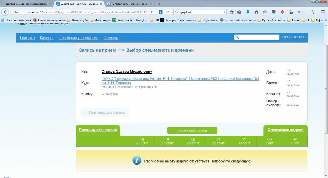Open the ГБУЗ Городская больница №1 link
328x178 pixels.
click(x=180, y=81)
